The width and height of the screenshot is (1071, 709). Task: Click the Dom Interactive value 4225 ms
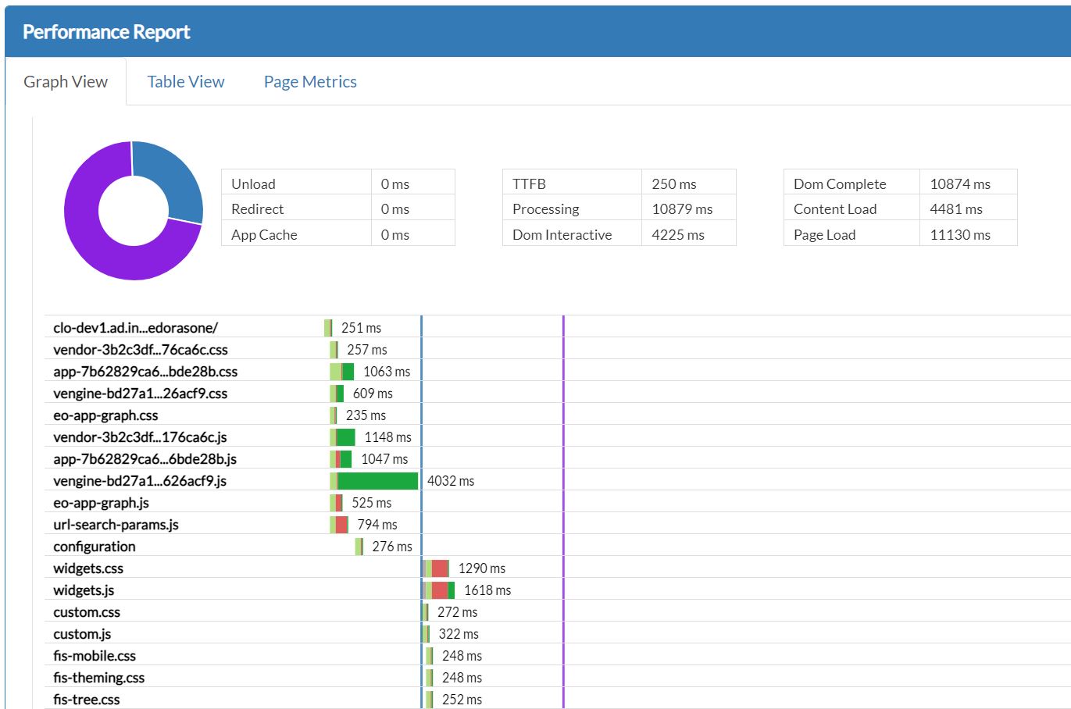(x=678, y=235)
